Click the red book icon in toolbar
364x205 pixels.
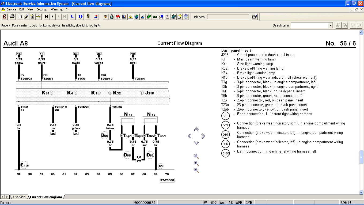click(x=118, y=17)
